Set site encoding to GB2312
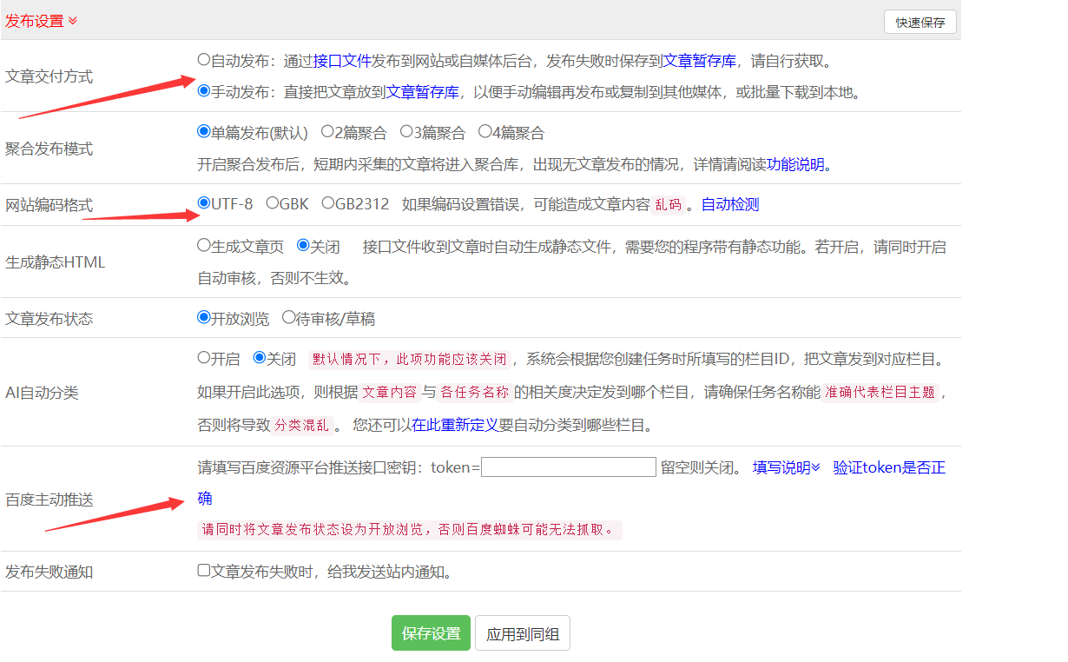 coord(328,203)
